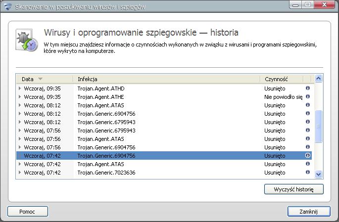Click the virus history header icon
Viewport: 339px width, 222px height.
26,40
